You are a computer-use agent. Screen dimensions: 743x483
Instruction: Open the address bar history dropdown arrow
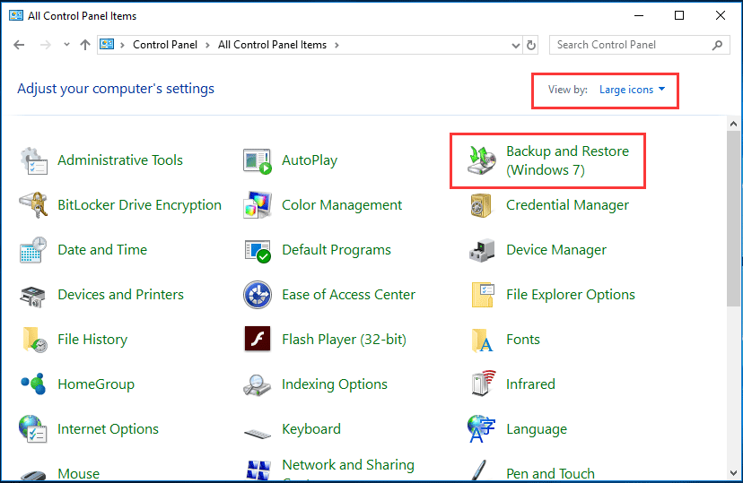[515, 45]
